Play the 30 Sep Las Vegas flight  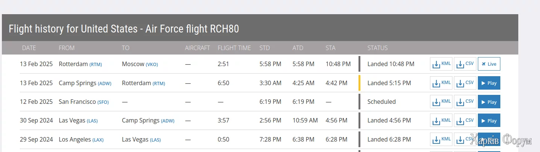pyautogui.click(x=489, y=121)
